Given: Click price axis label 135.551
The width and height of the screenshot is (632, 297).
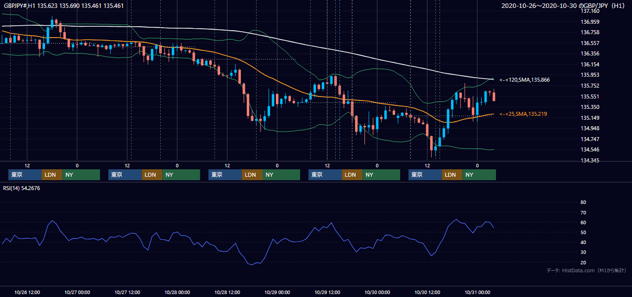Looking at the screenshot, I should (x=590, y=97).
